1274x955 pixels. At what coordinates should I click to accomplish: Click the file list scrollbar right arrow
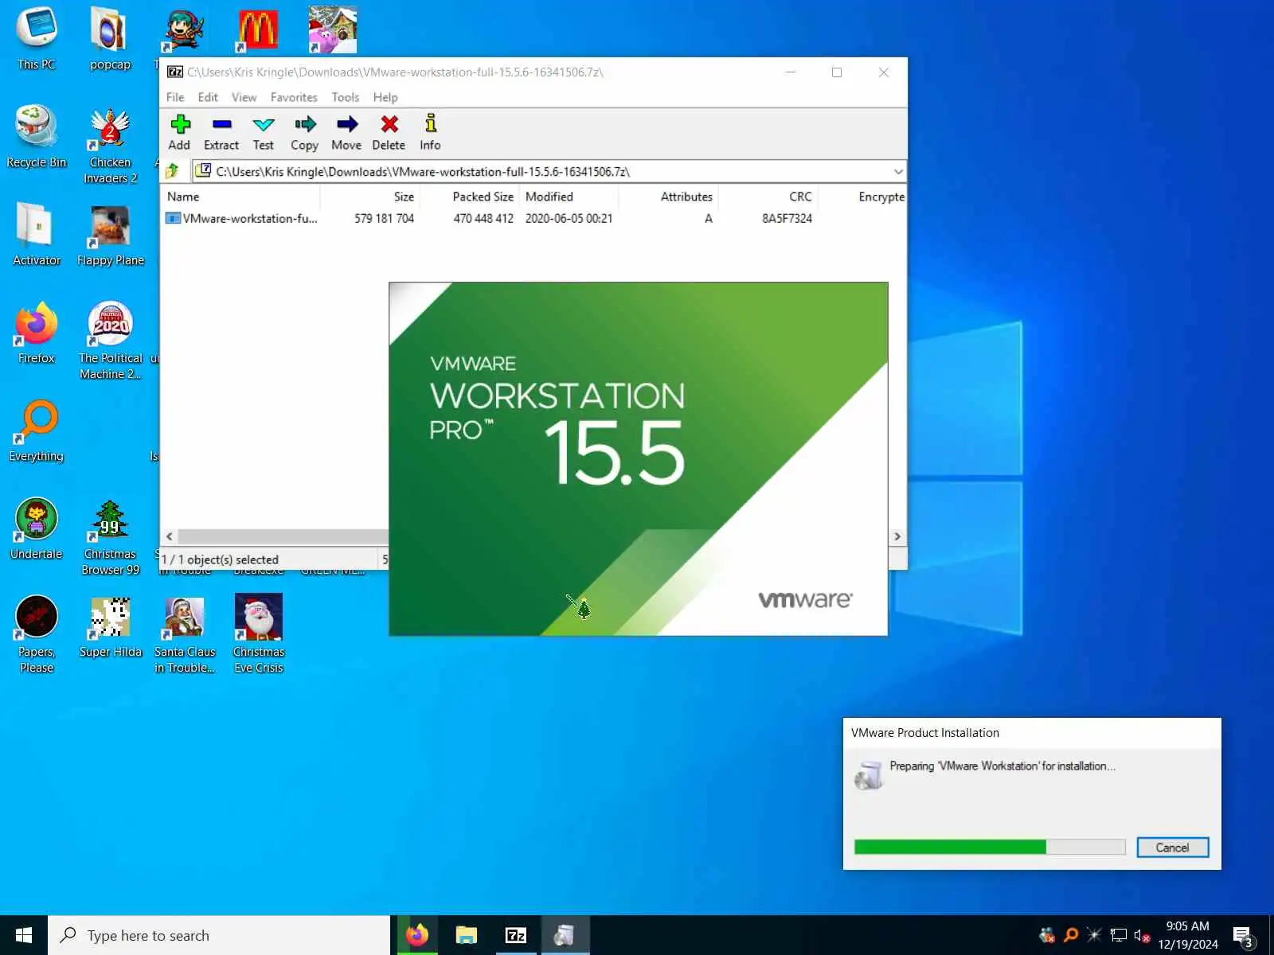pyautogui.click(x=897, y=536)
